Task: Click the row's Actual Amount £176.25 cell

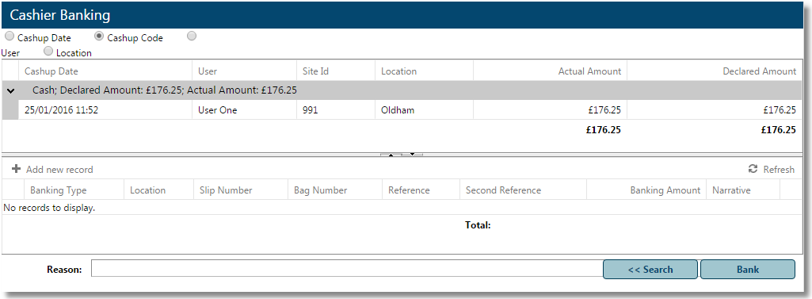Action: [550, 110]
